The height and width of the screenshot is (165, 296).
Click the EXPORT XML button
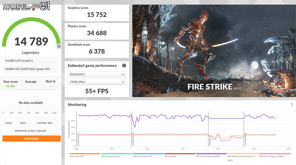(45, 123)
